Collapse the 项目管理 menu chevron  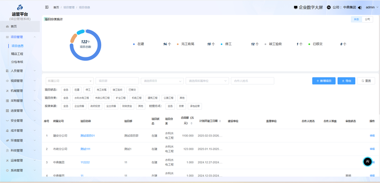35,37
